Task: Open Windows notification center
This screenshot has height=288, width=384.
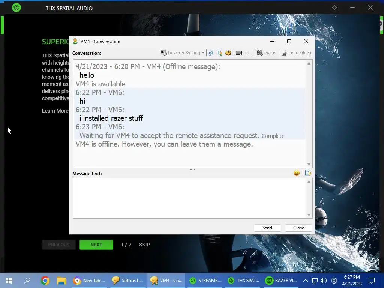Action: pyautogui.click(x=372, y=280)
